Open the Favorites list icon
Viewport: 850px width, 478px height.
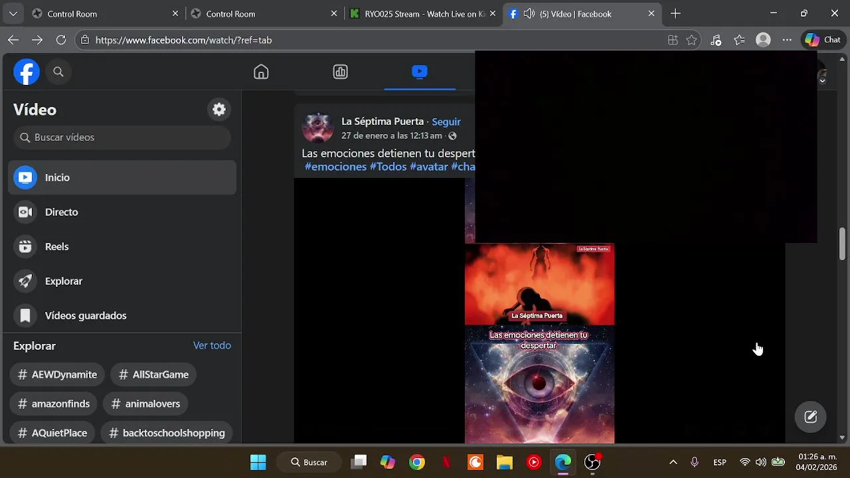tap(740, 40)
